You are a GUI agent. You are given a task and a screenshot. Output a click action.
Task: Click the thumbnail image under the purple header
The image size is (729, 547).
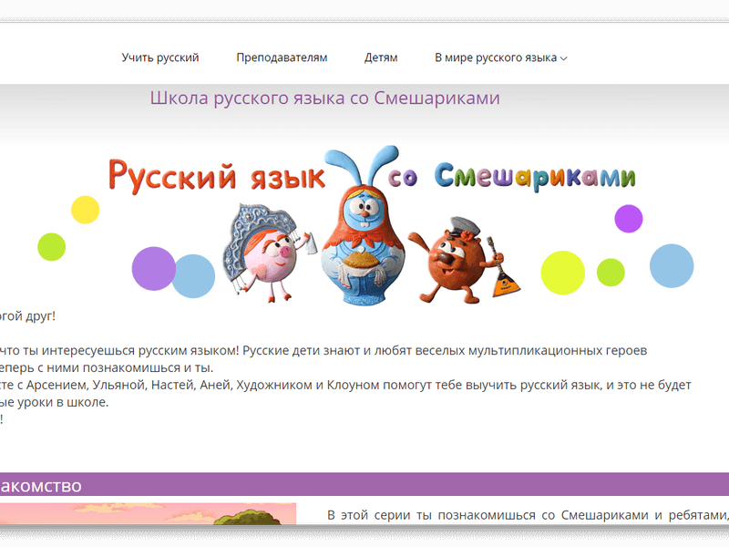148,513
